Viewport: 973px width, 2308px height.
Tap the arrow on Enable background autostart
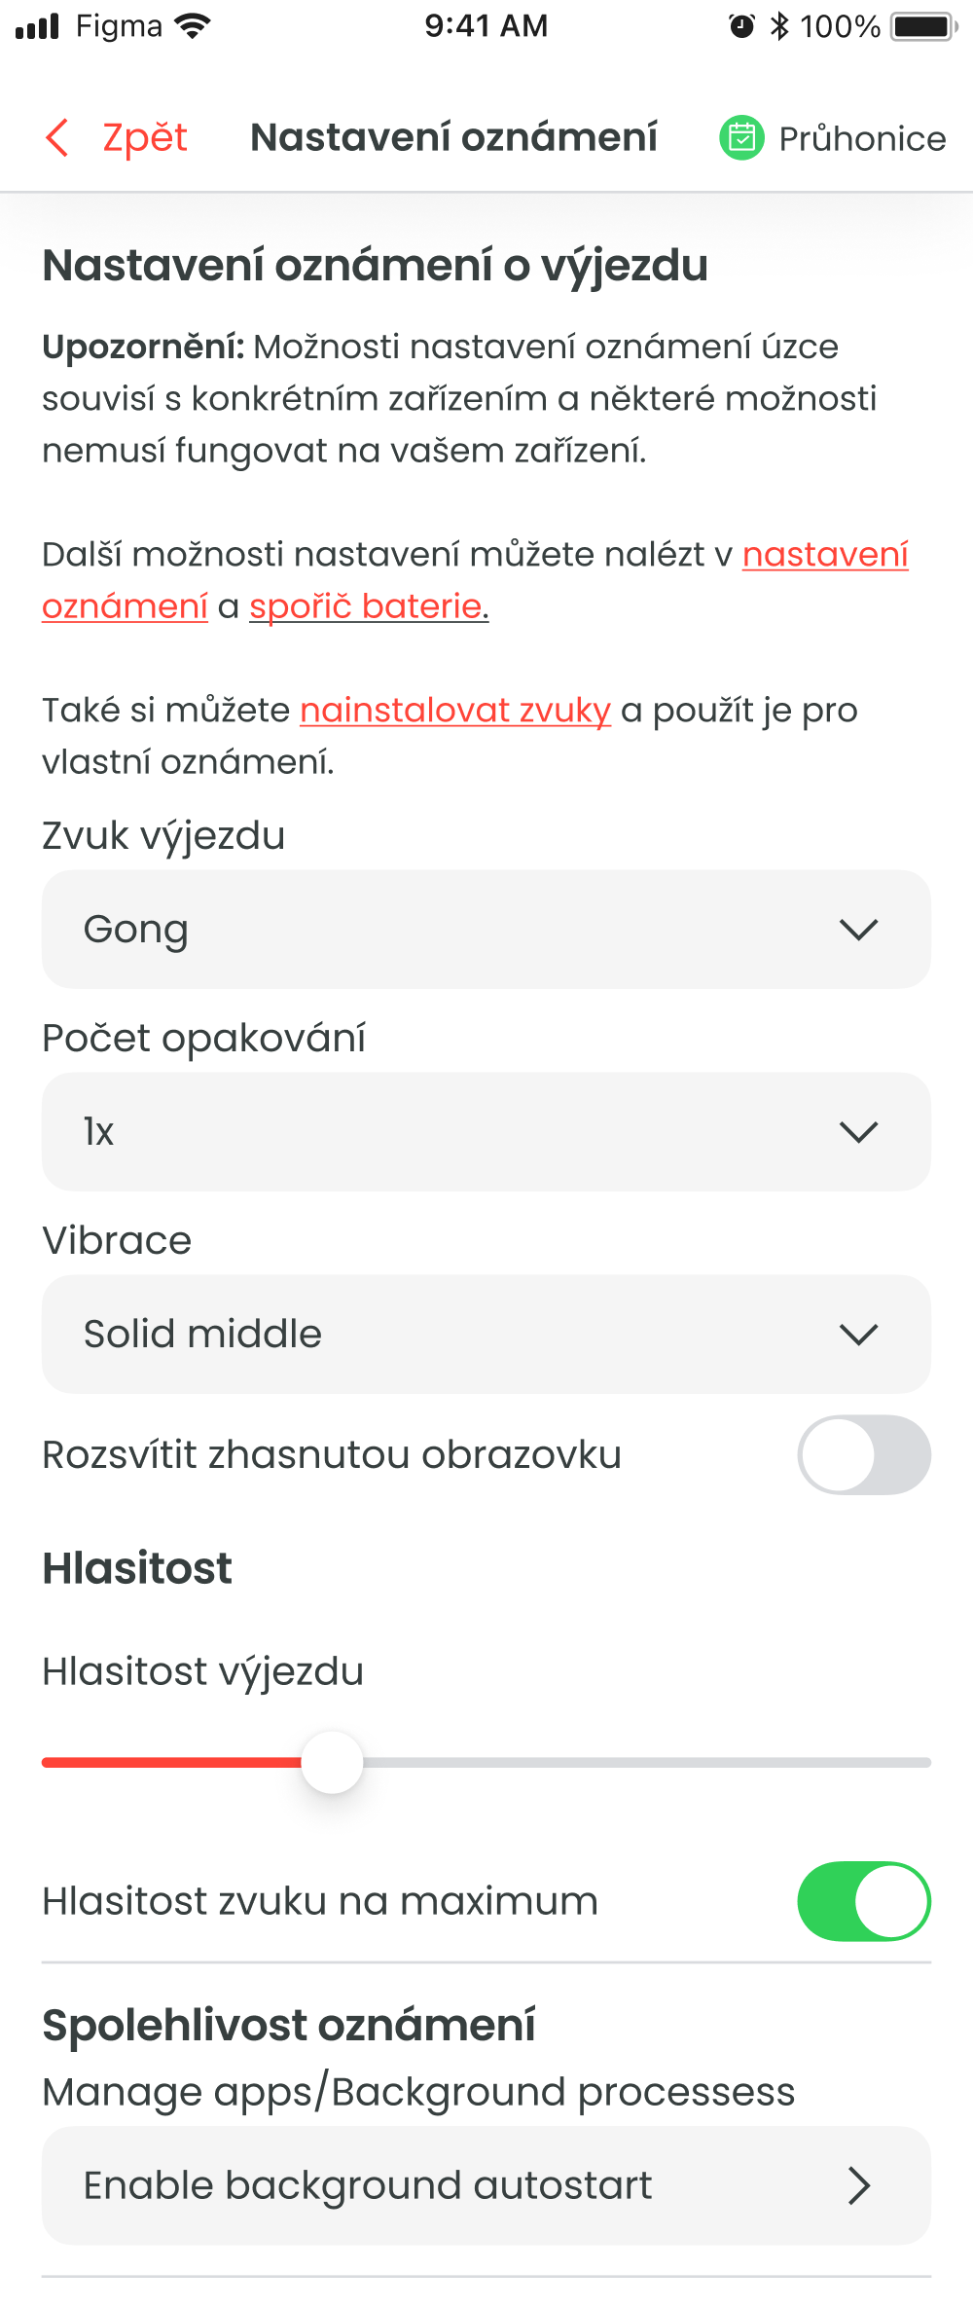858,2185
